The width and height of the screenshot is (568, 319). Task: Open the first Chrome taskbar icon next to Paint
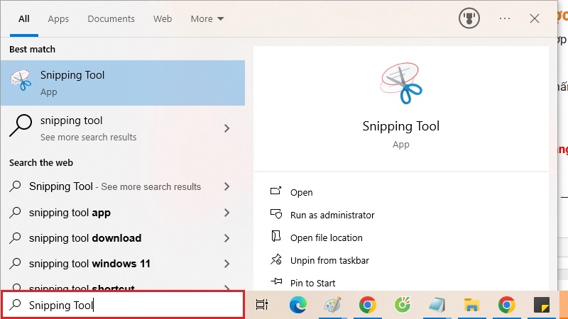(367, 305)
